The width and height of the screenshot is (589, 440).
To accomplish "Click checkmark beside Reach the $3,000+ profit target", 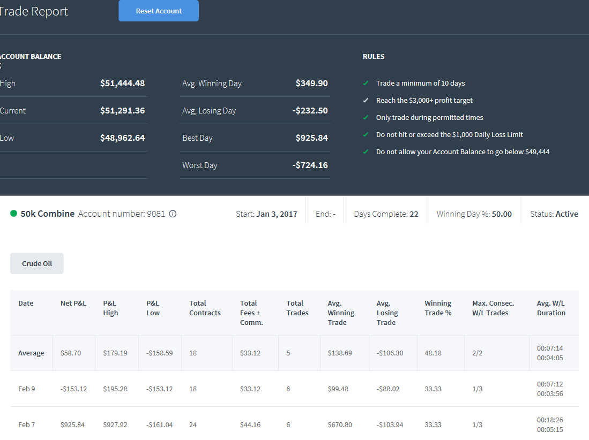I will (366, 101).
